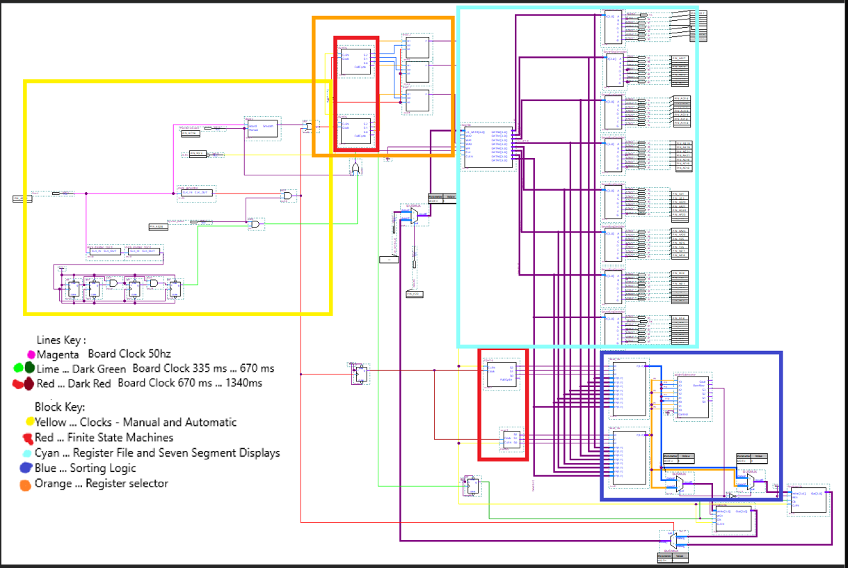This screenshot has width=848, height=568.
Task: Click the BUSMUX at the bottom center
Action: click(x=673, y=539)
